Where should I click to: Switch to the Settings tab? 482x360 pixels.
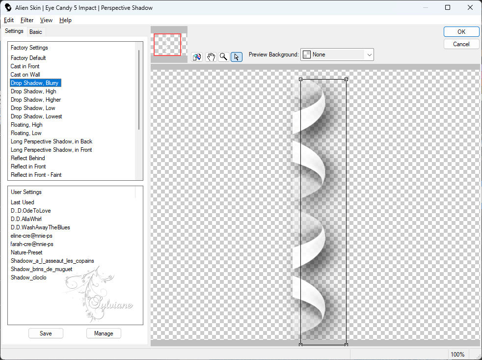[14, 31]
